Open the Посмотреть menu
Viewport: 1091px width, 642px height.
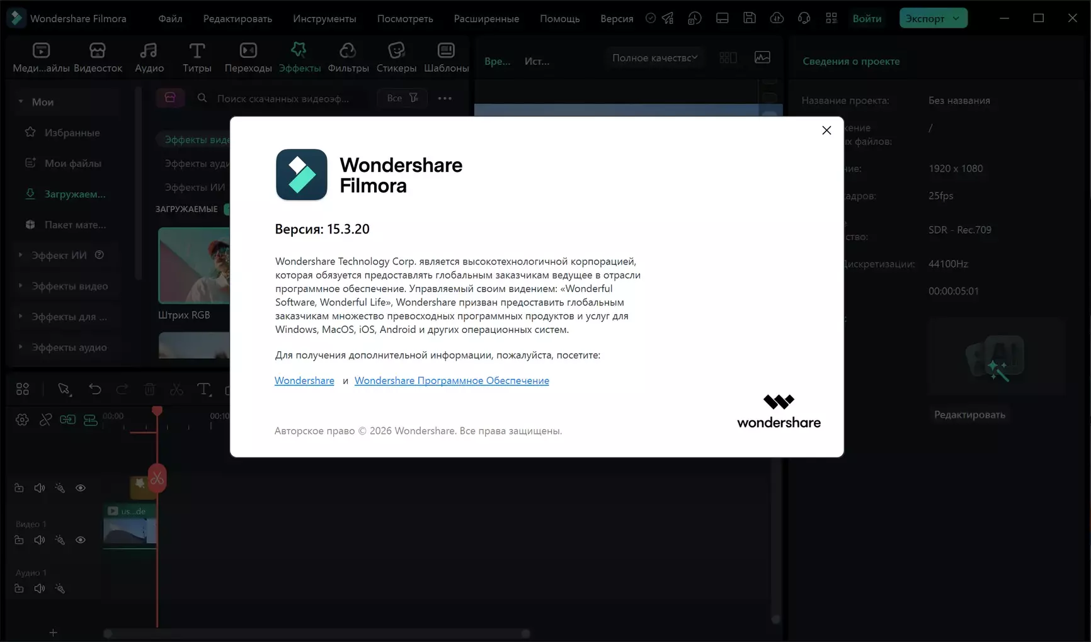click(x=405, y=18)
